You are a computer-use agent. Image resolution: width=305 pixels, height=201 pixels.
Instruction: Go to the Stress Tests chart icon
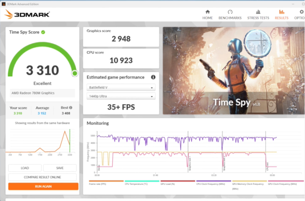[x=258, y=12]
